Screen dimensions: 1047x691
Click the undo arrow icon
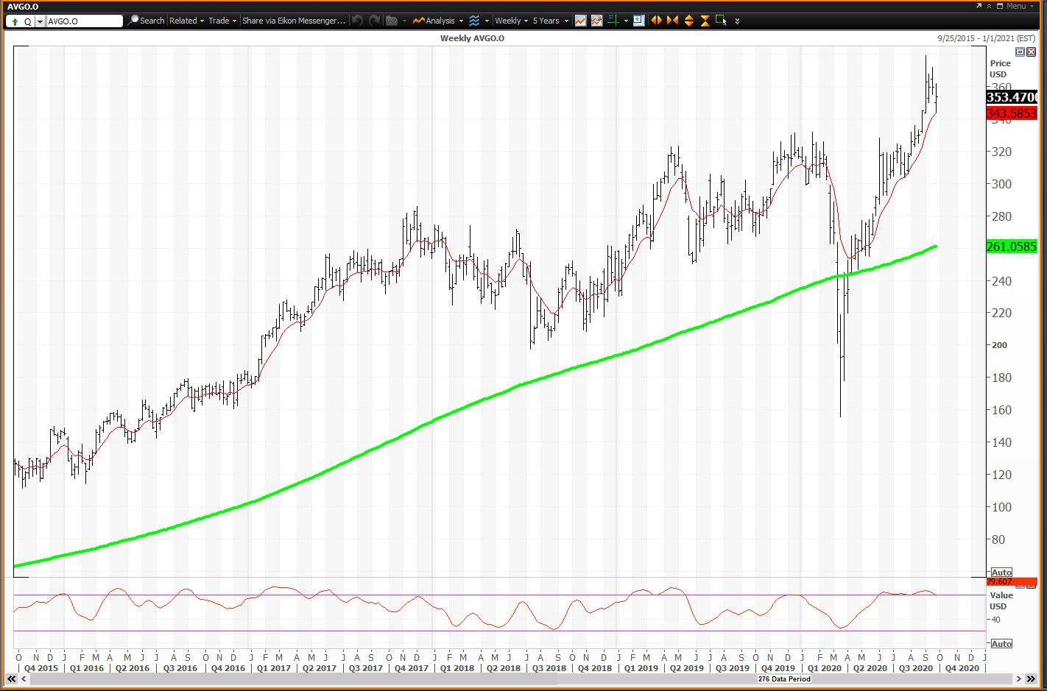[356, 21]
